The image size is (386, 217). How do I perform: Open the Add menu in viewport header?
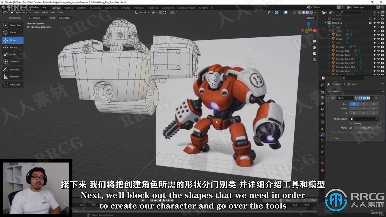[x=53, y=12]
